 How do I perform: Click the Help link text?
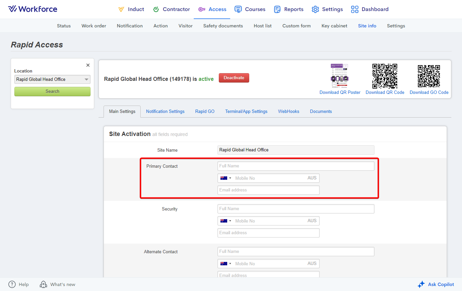pyautogui.click(x=24, y=285)
